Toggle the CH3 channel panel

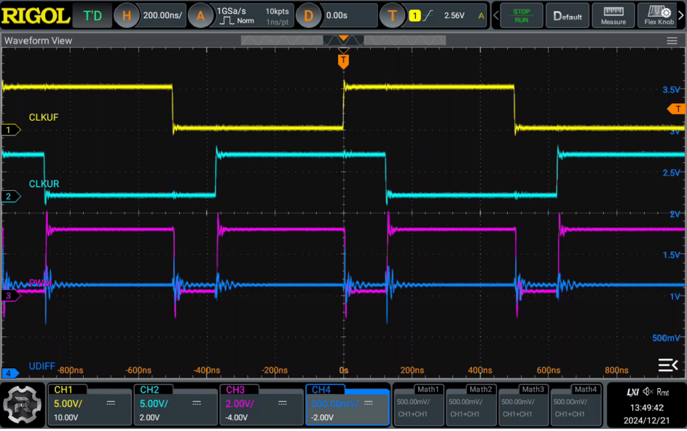click(x=261, y=404)
